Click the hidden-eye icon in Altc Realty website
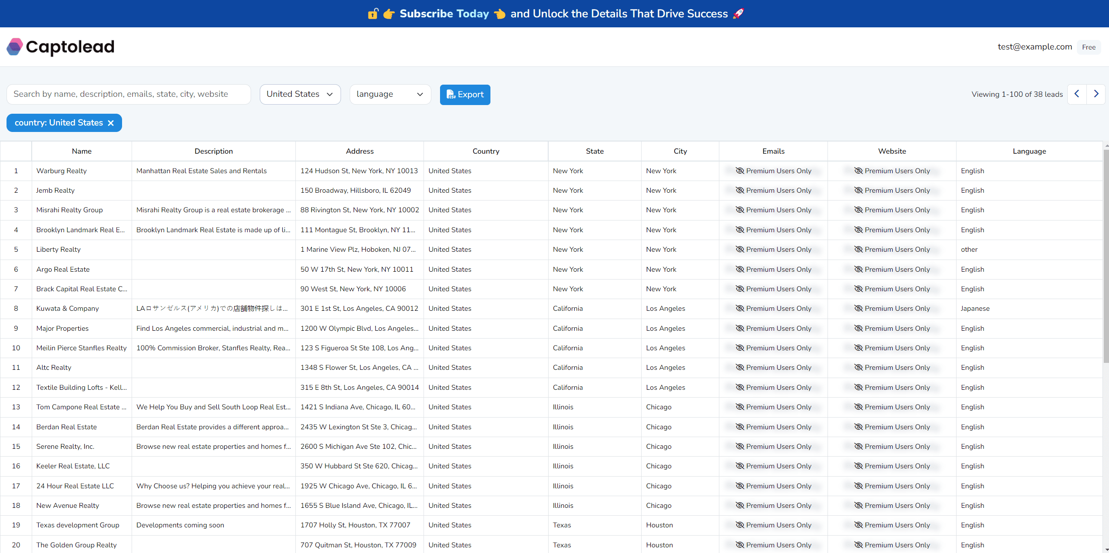 click(858, 367)
